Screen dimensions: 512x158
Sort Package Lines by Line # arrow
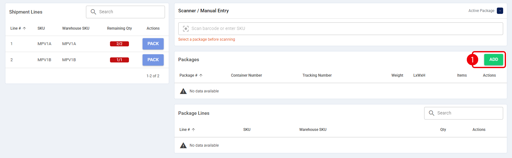193,130
